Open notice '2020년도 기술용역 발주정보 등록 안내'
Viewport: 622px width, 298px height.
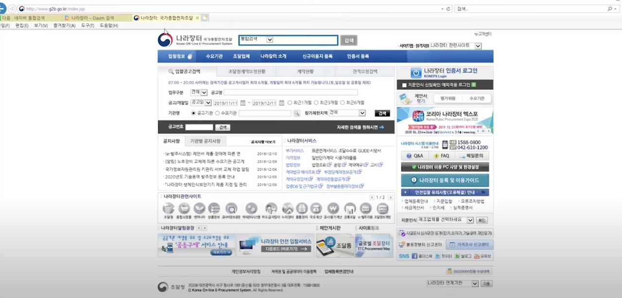tap(200, 177)
